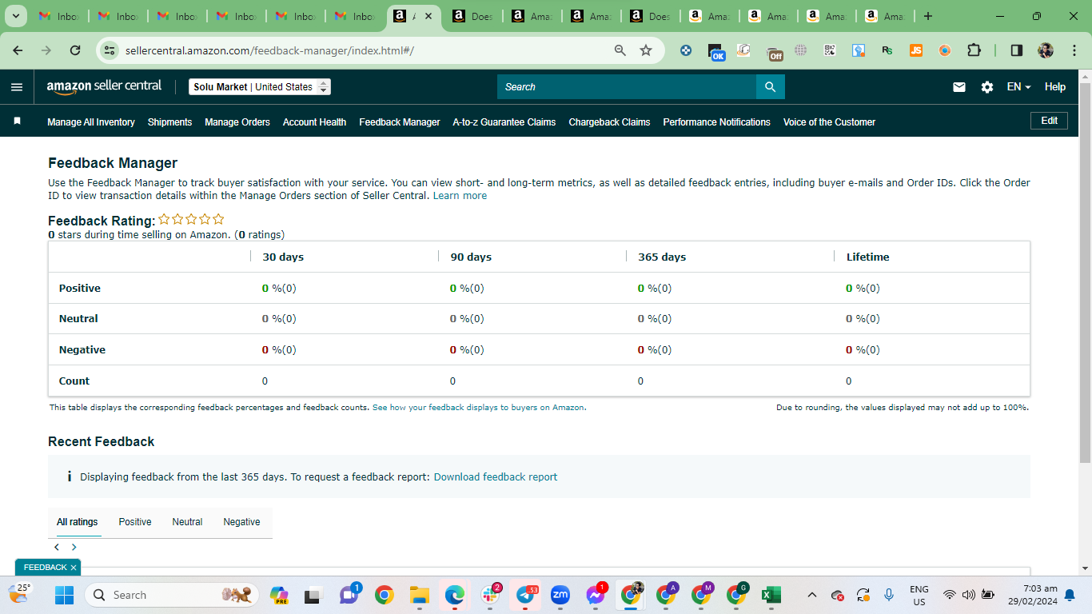Go to the previous feedback page arrow
This screenshot has width=1092, height=614.
57,548
